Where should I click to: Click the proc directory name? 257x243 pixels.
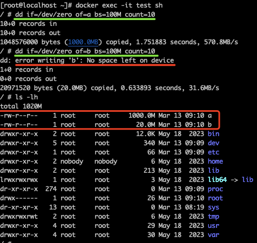[x=215, y=189]
